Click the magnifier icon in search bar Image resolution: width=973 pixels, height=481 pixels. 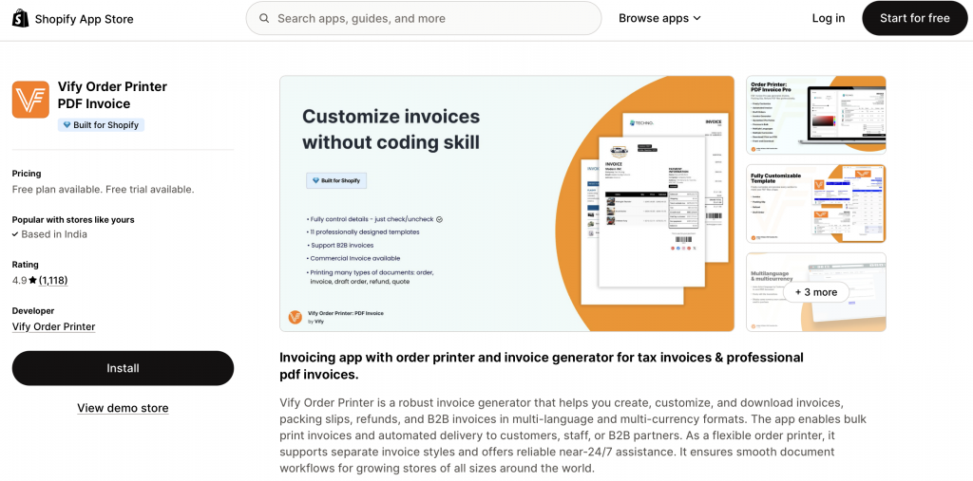(x=264, y=19)
